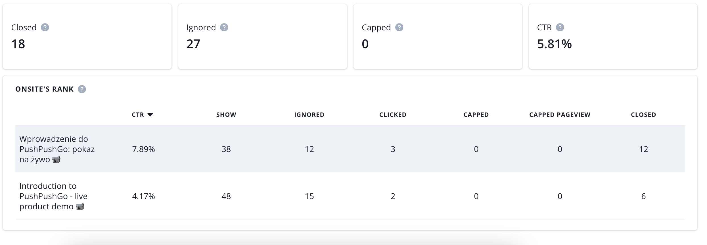Sort the table by CLICKED column
707x245 pixels.
[393, 115]
